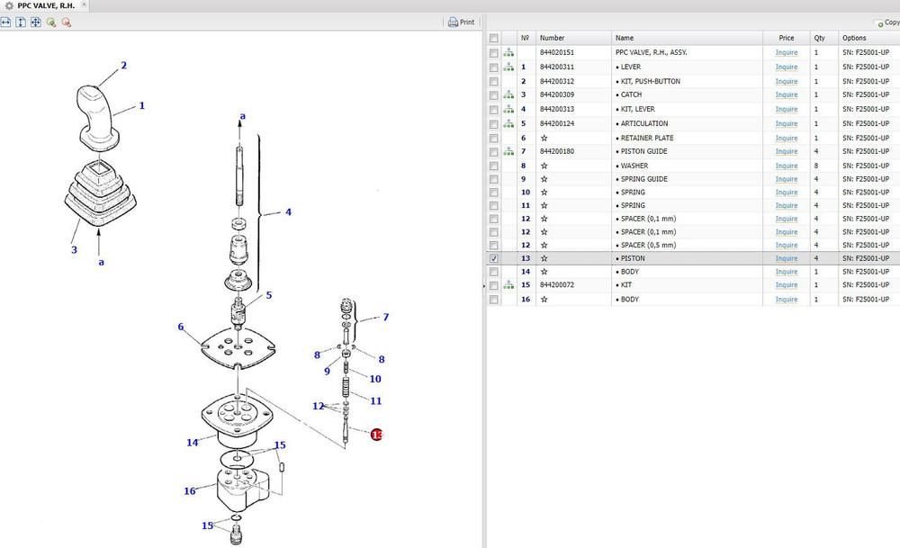Sort by the № column header

click(526, 38)
